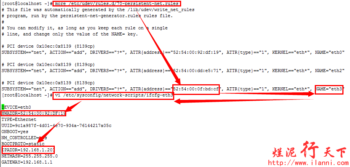Click the GATEWAY=192.168.1.1 line

[x=27, y=162]
